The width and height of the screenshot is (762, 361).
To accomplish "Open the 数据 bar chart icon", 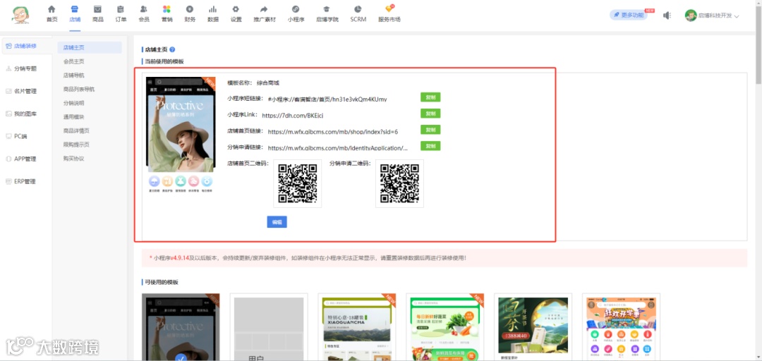I will 213,9.
